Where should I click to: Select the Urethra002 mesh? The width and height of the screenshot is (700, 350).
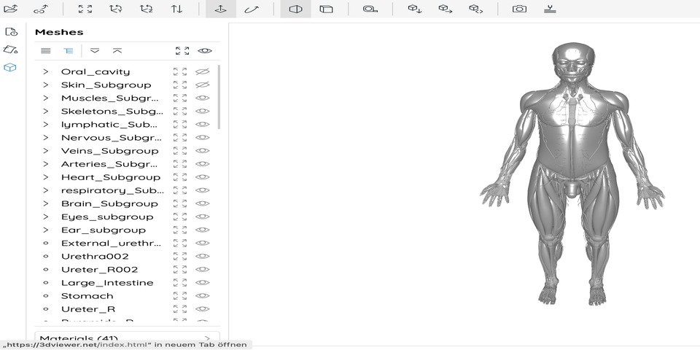point(95,256)
